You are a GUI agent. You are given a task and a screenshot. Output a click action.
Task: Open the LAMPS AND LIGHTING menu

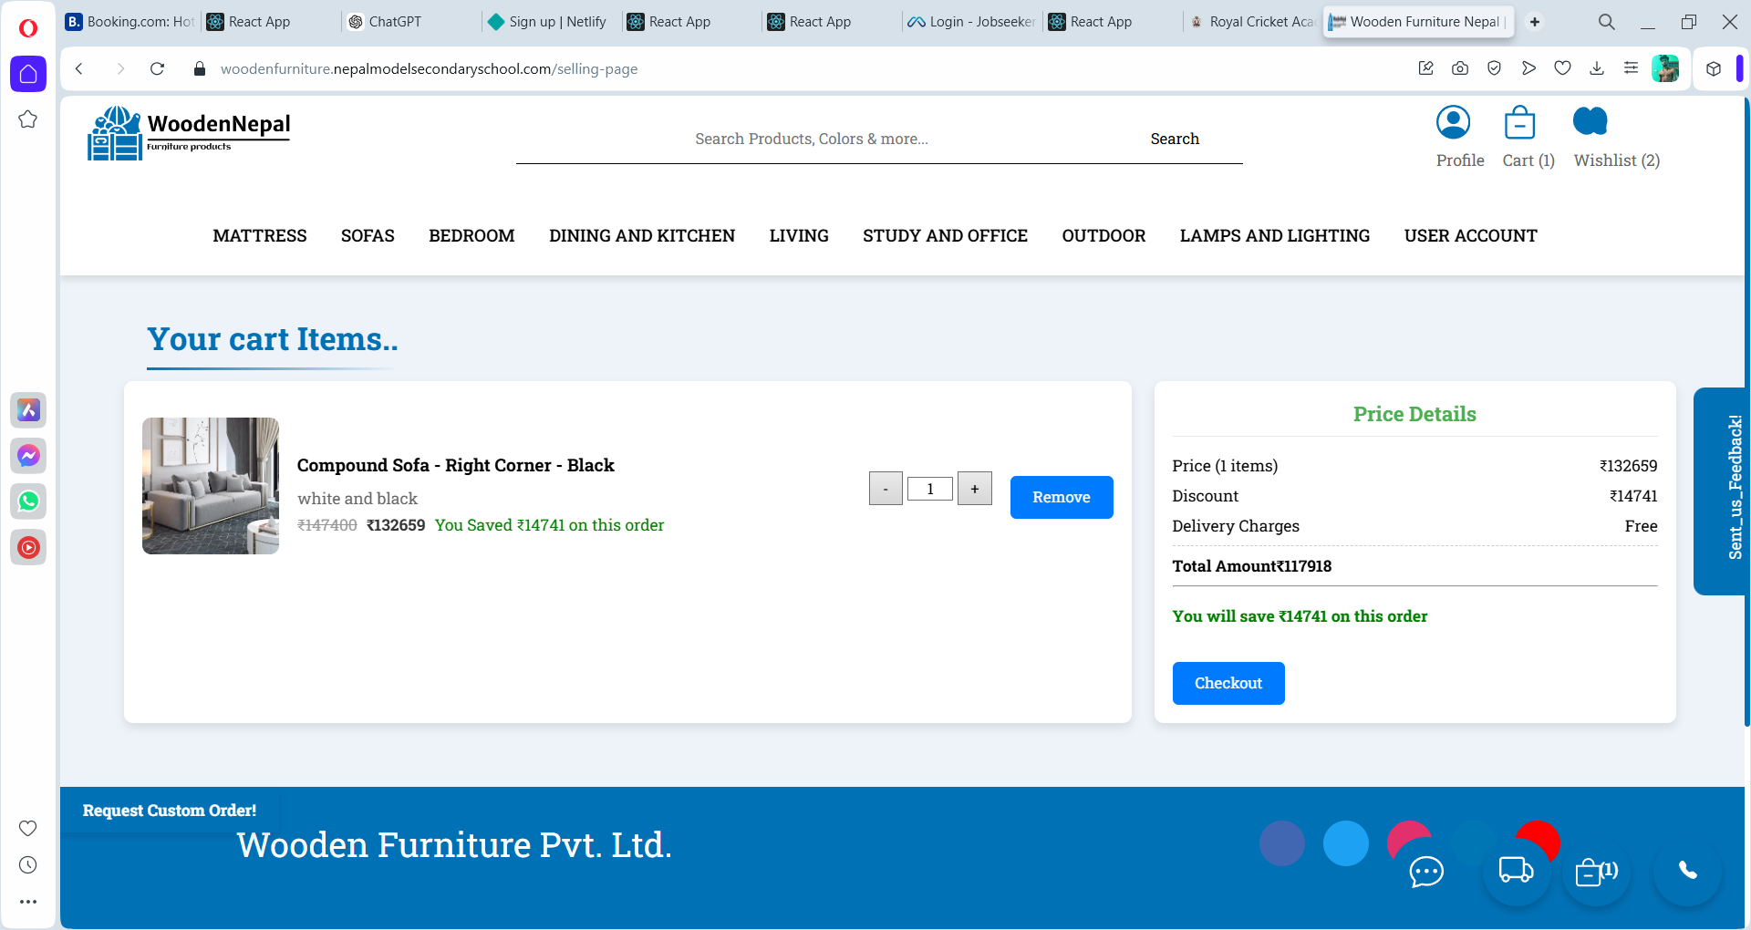tap(1274, 236)
